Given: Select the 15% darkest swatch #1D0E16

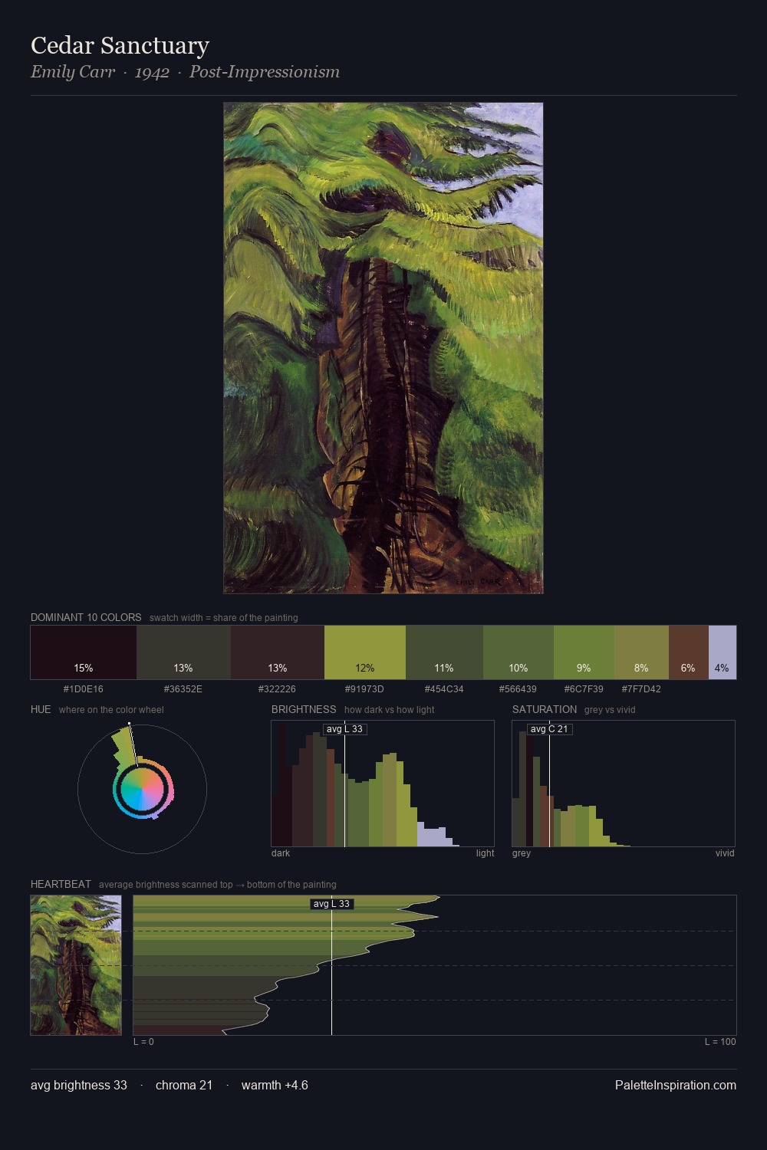Looking at the screenshot, I should (x=84, y=652).
